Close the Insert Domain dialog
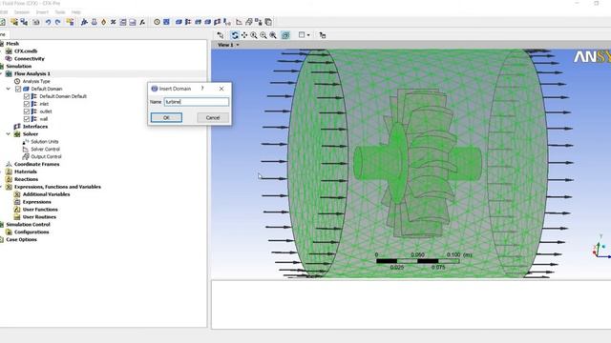This screenshot has height=343, width=611. [x=221, y=89]
